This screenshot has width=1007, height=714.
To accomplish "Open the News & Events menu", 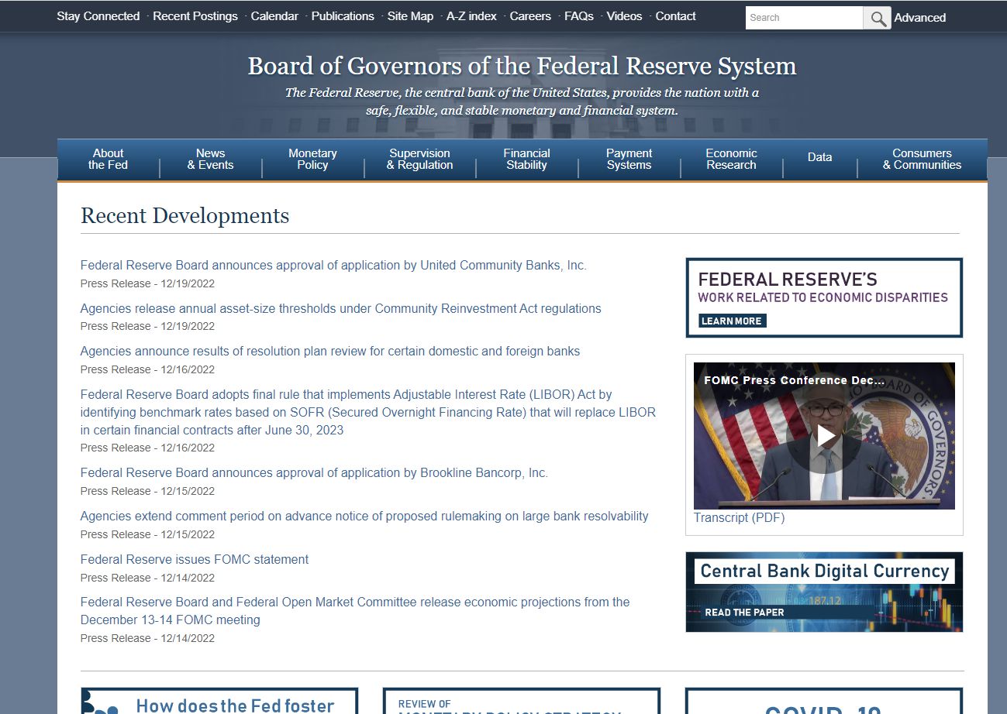I will pos(210,160).
